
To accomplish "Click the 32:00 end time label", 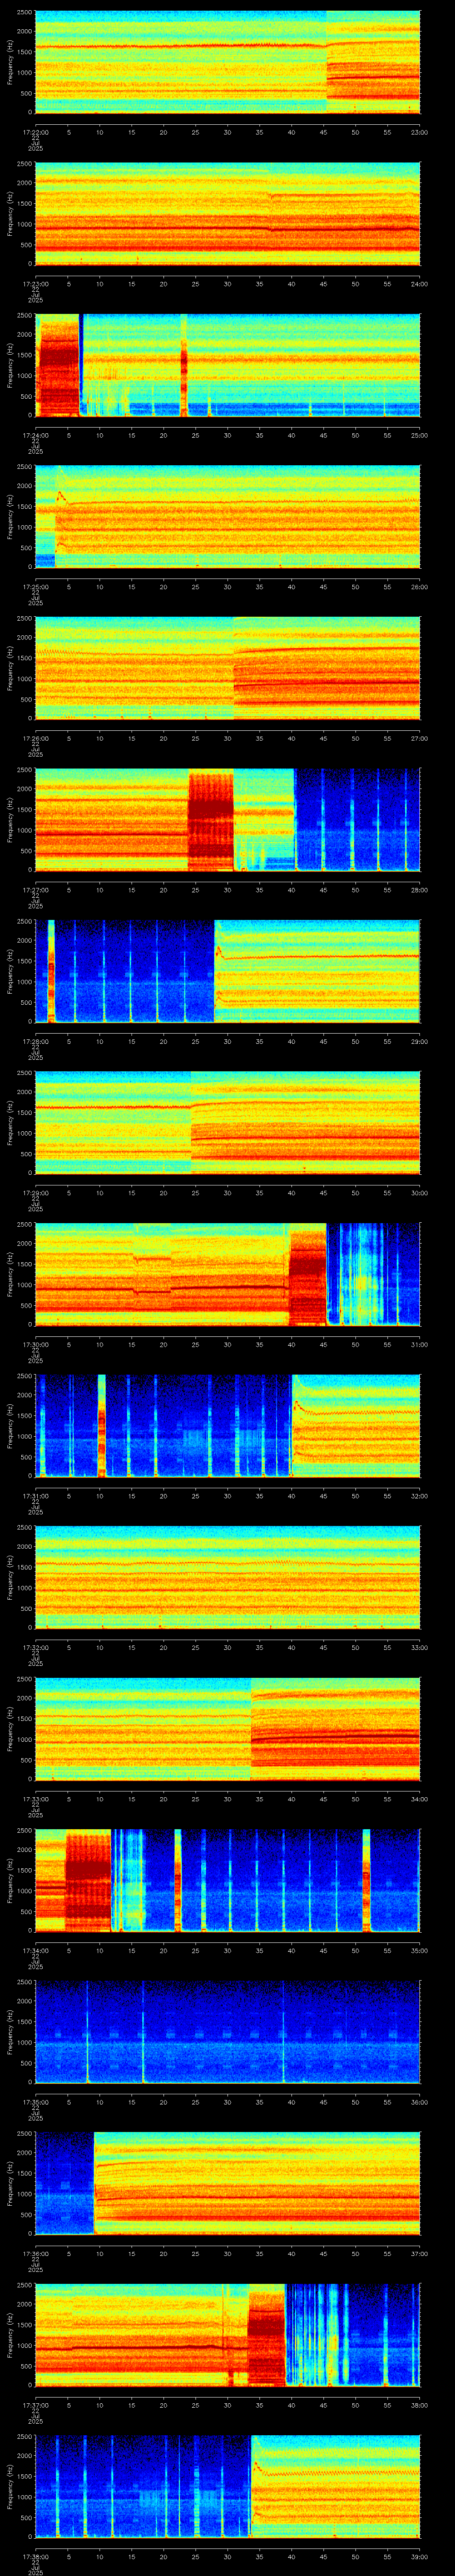I will 419,1496.
